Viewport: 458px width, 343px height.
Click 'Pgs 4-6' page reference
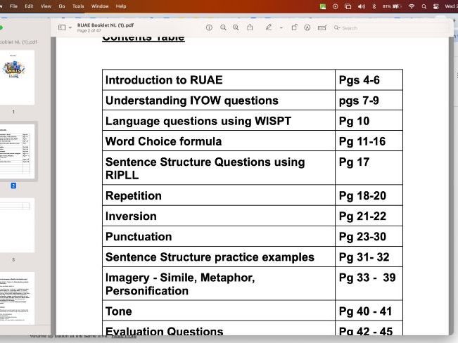[x=360, y=80]
